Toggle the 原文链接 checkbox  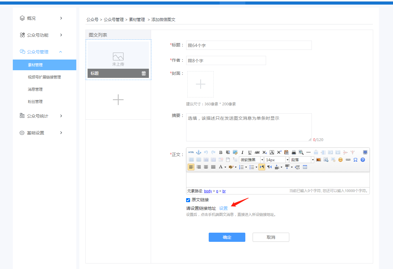(x=188, y=200)
